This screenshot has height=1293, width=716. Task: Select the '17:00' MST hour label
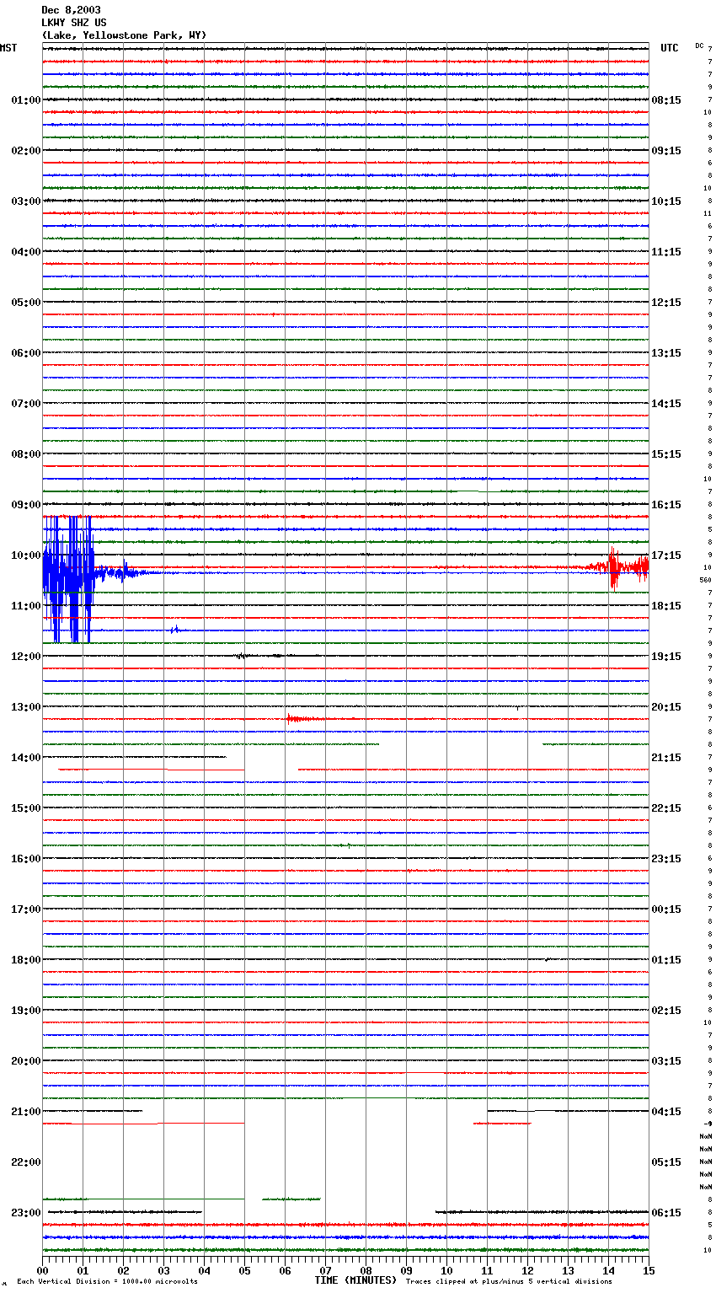point(26,909)
